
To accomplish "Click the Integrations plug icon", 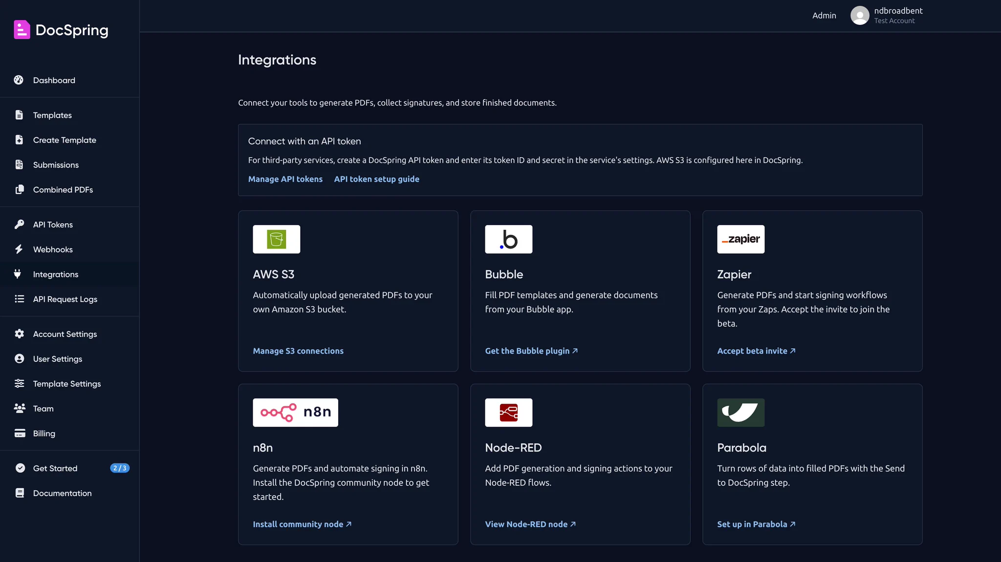I will 18,274.
